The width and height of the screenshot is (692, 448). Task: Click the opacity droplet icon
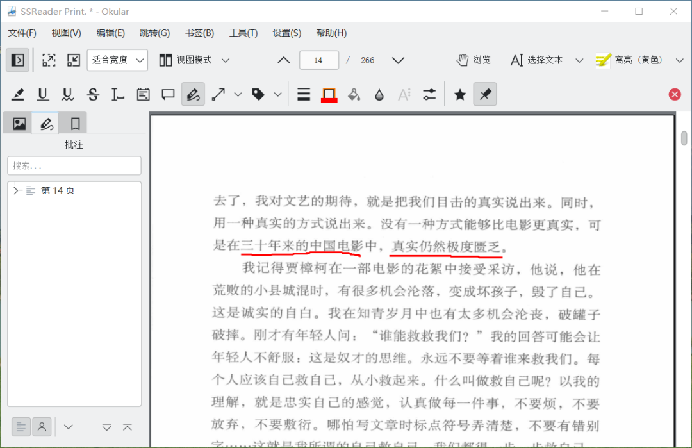[379, 94]
